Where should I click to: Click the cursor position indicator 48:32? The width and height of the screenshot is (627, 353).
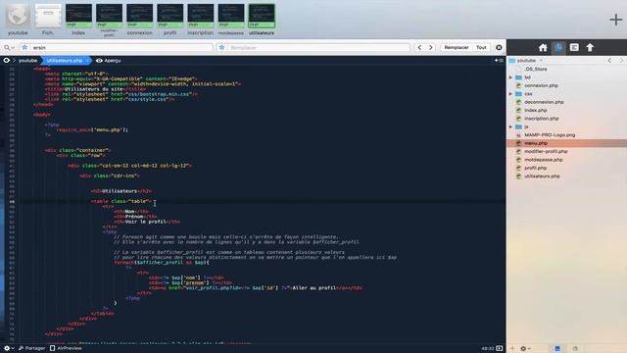click(488, 349)
